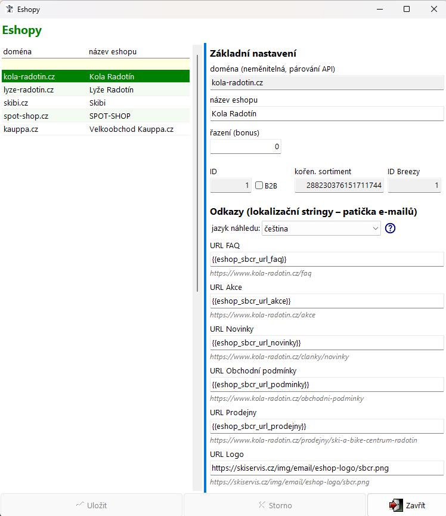This screenshot has height=516, width=446.
Task: Click the URL Logo input field
Action: 327,468
